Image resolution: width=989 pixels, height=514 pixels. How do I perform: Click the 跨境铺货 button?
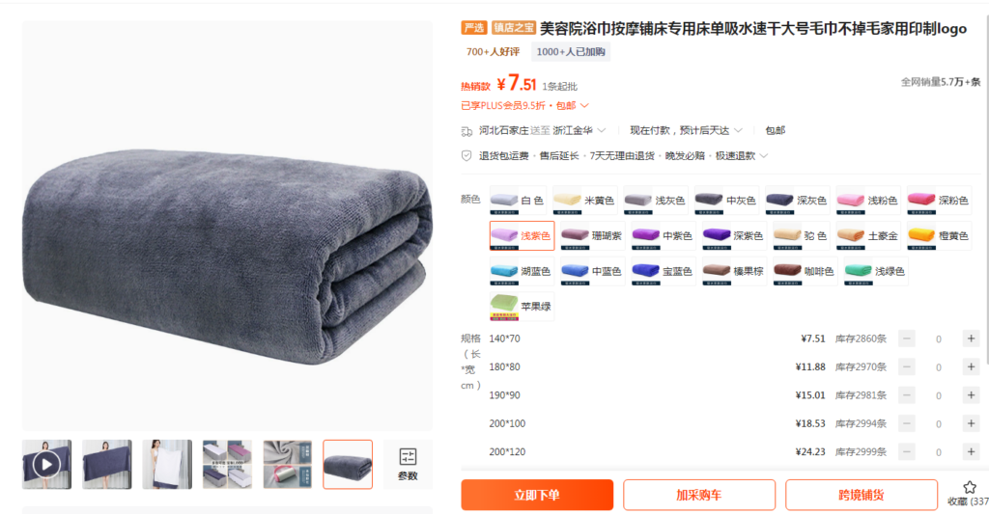click(861, 495)
